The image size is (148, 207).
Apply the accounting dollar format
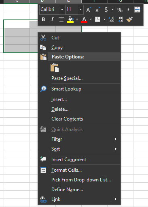pyautogui.click(x=106, y=10)
